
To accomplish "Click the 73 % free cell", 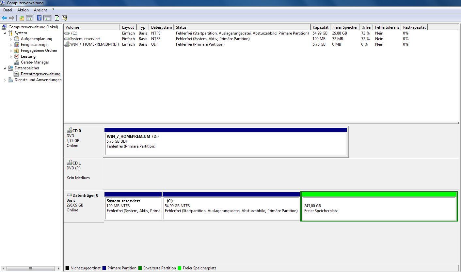I will click(365, 33).
